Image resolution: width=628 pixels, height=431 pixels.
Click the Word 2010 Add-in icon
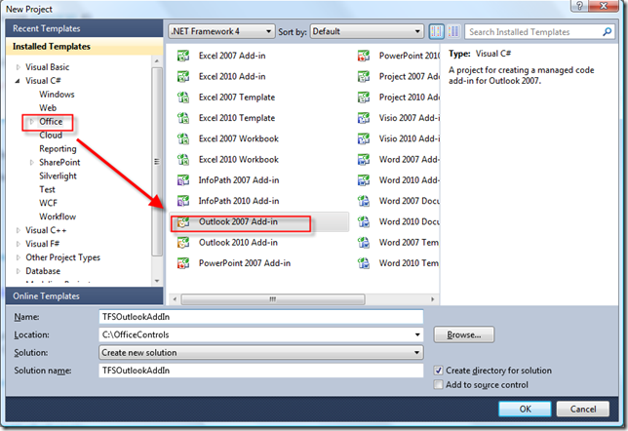coord(364,180)
